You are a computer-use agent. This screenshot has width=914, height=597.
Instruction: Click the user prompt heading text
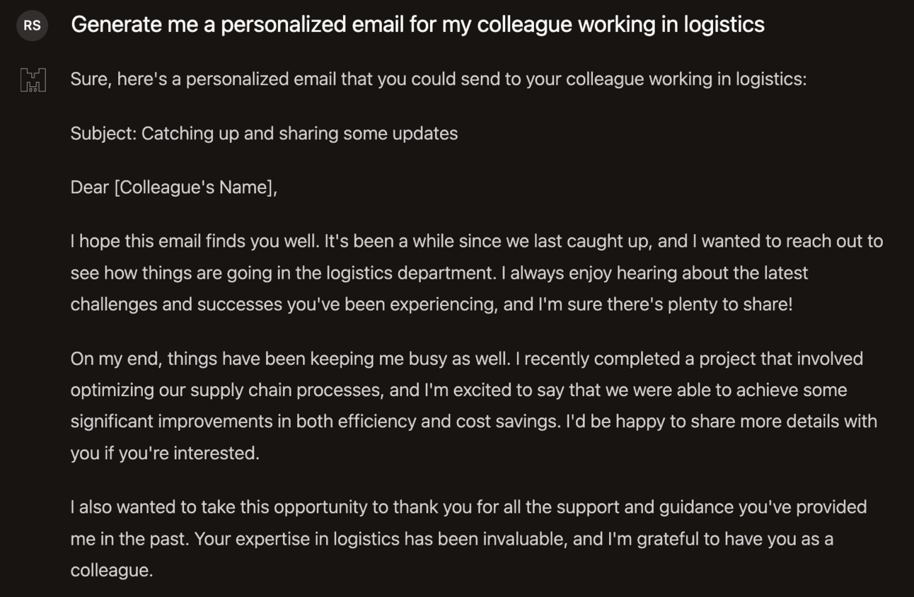[x=417, y=25]
